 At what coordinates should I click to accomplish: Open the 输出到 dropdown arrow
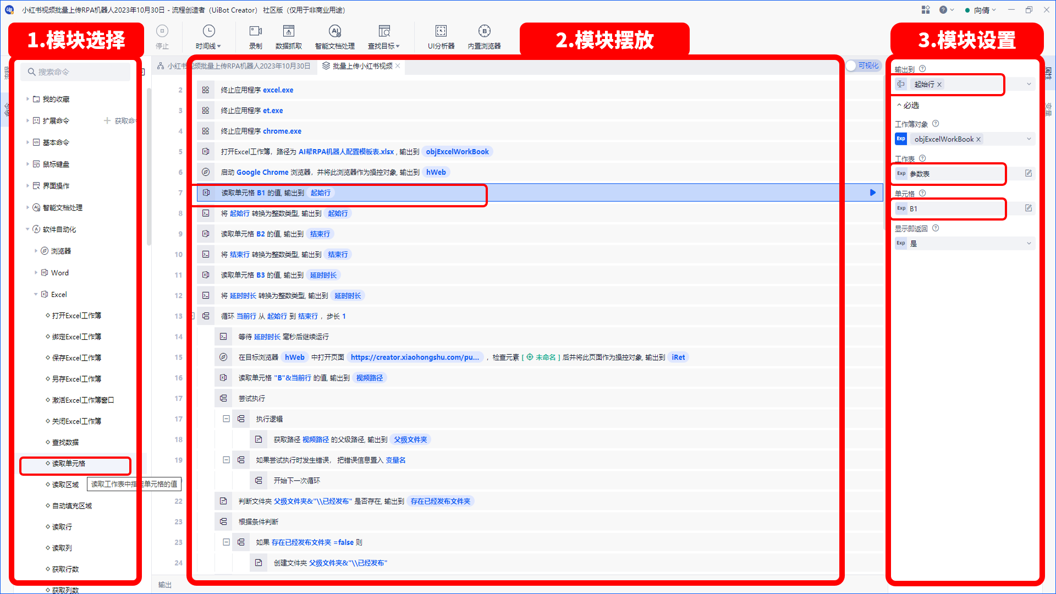click(1029, 84)
